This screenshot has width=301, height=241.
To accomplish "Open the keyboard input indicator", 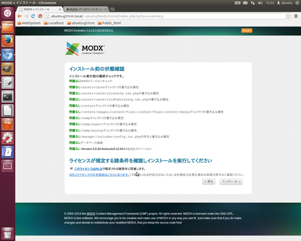I will click(238, 3).
